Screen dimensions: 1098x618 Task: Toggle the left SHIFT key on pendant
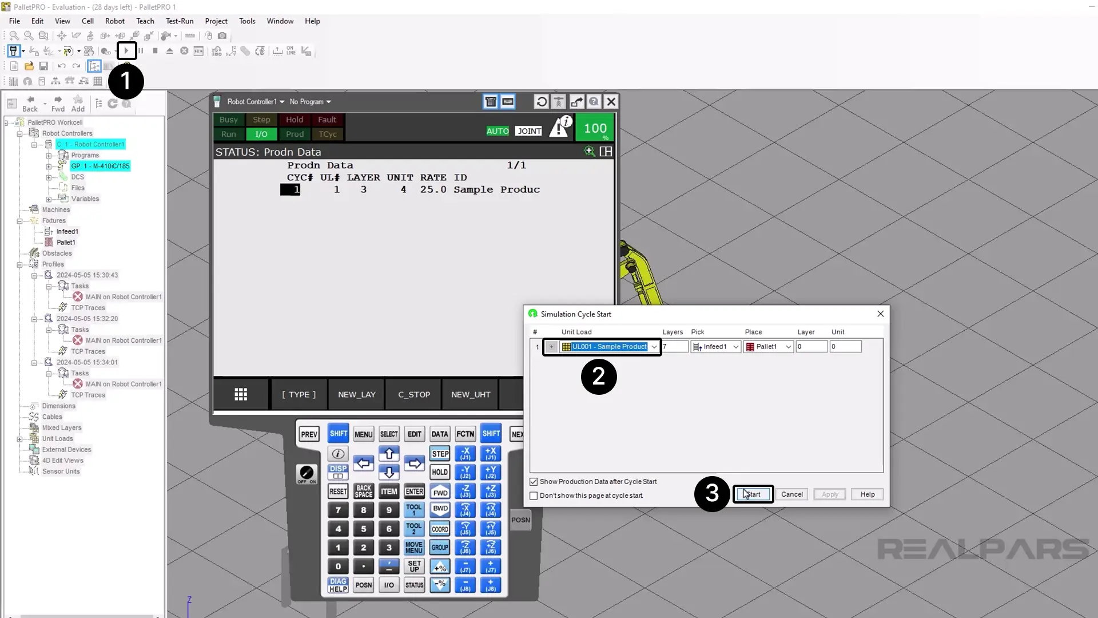pyautogui.click(x=339, y=434)
